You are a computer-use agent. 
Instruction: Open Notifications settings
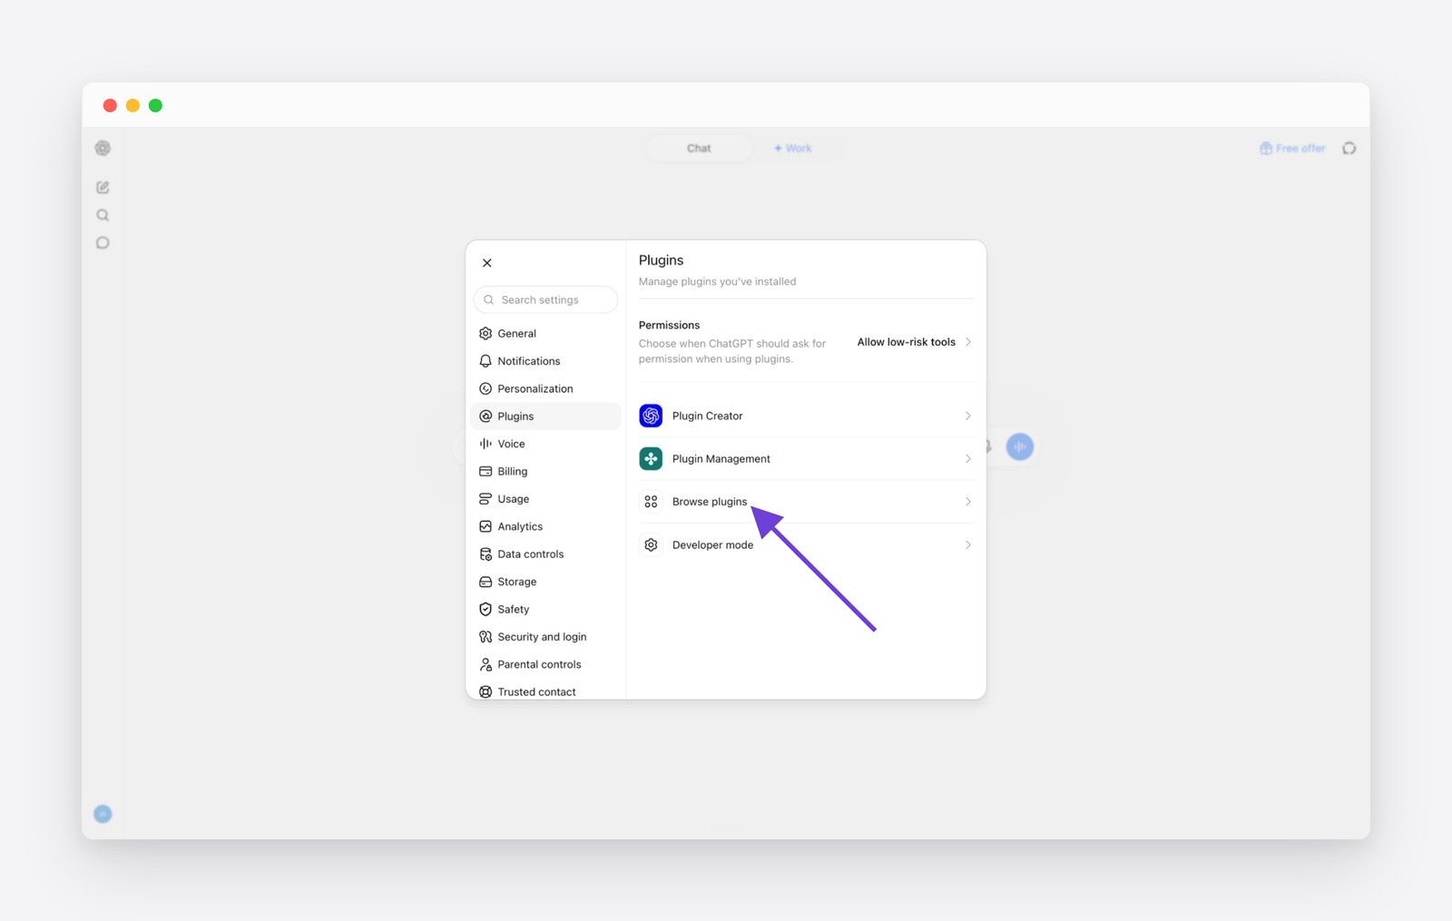tap(545, 361)
